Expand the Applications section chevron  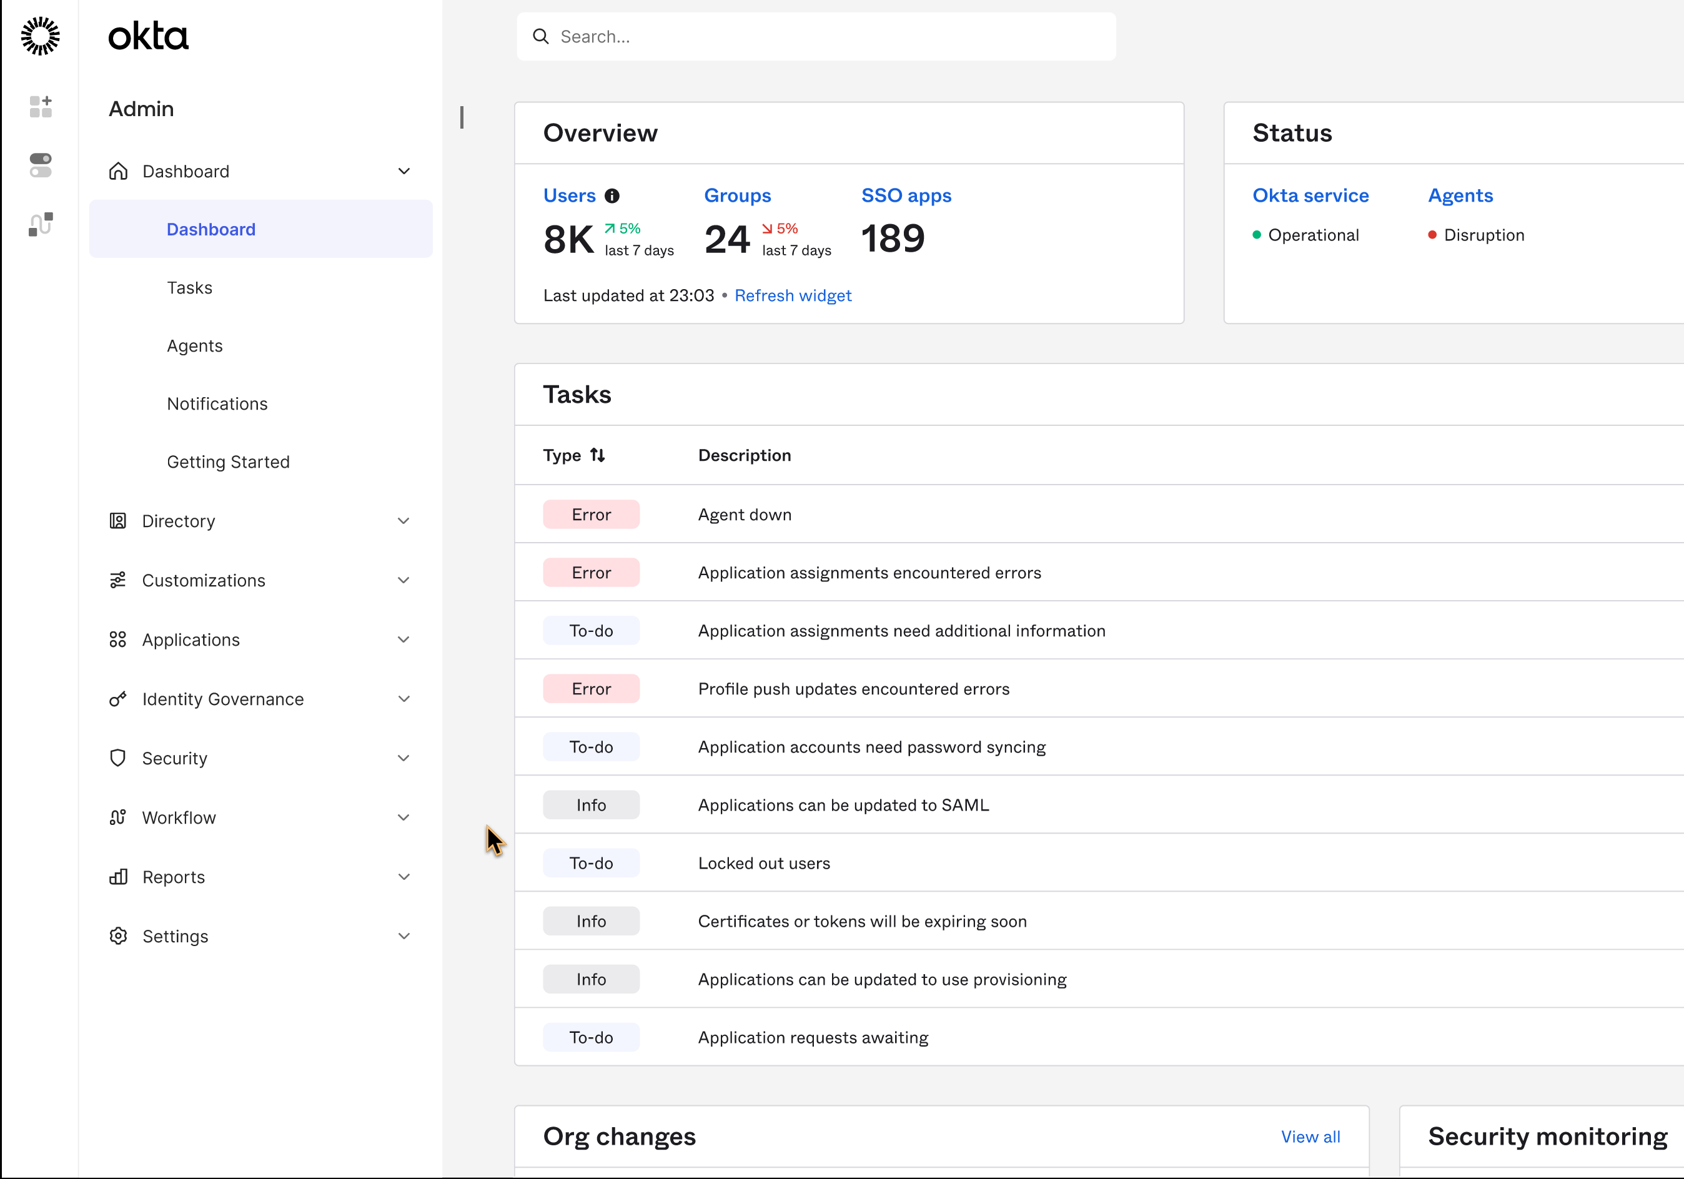(404, 639)
